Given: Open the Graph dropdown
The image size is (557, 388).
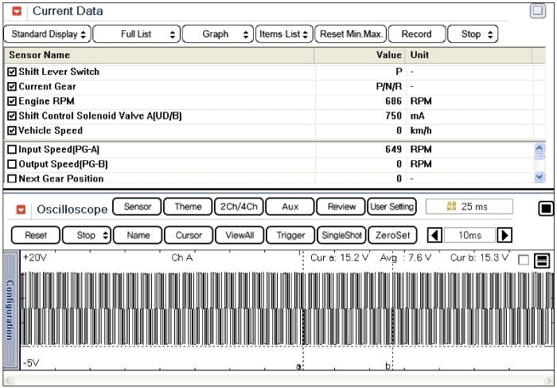Looking at the screenshot, I should (x=218, y=34).
